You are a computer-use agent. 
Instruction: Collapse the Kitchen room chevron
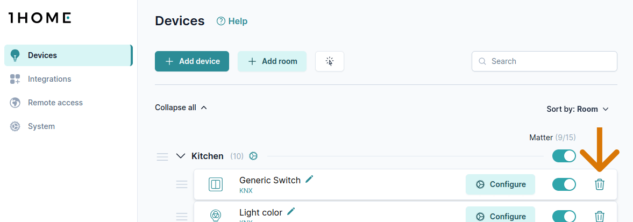(x=181, y=156)
